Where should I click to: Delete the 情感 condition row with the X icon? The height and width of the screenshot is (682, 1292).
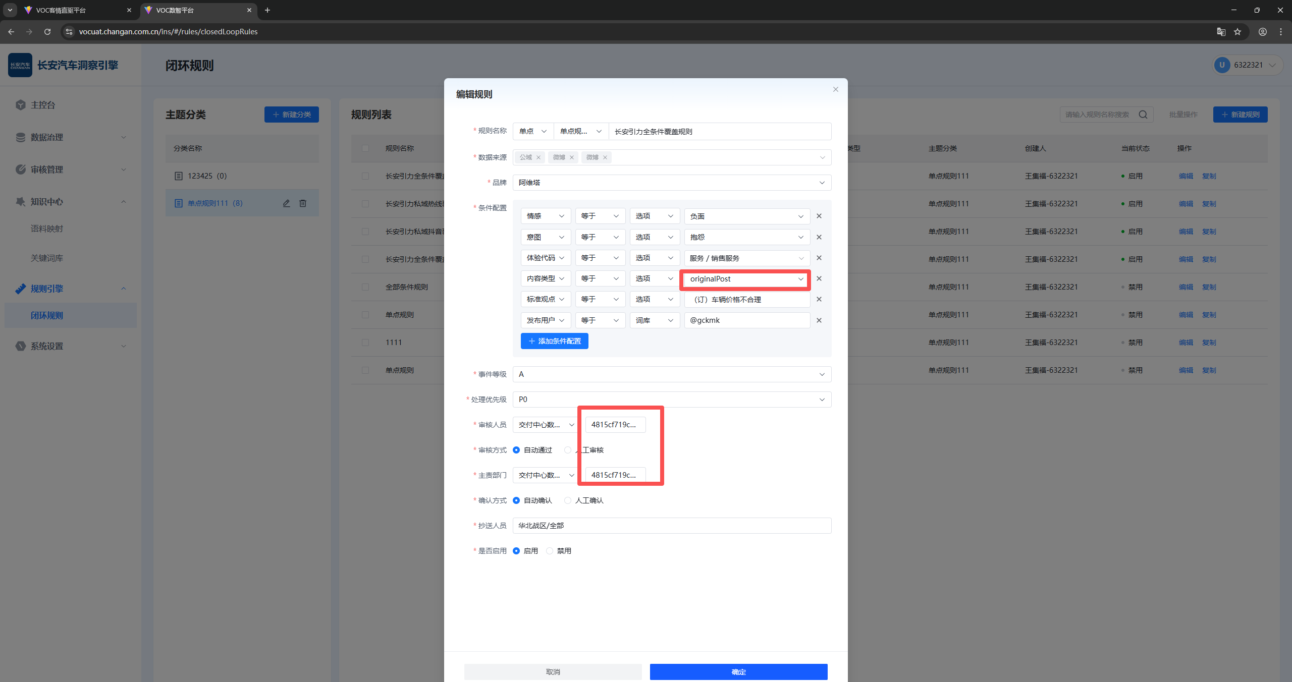point(819,216)
